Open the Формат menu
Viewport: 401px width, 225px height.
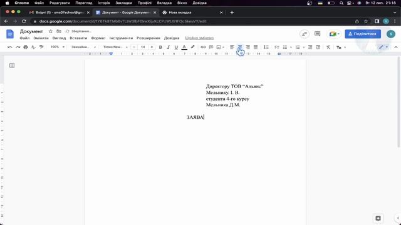click(x=98, y=38)
